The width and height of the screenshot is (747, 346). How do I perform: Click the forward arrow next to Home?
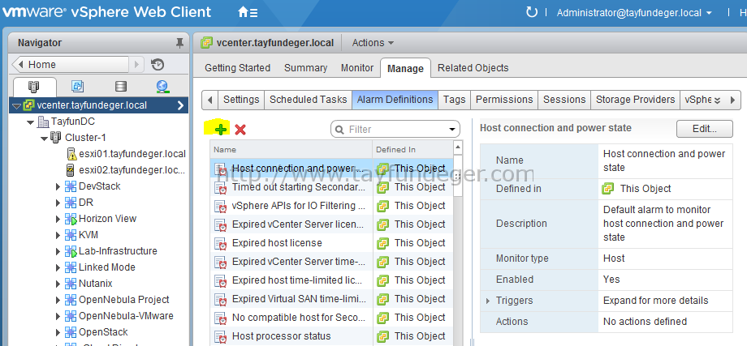pyautogui.click(x=136, y=64)
